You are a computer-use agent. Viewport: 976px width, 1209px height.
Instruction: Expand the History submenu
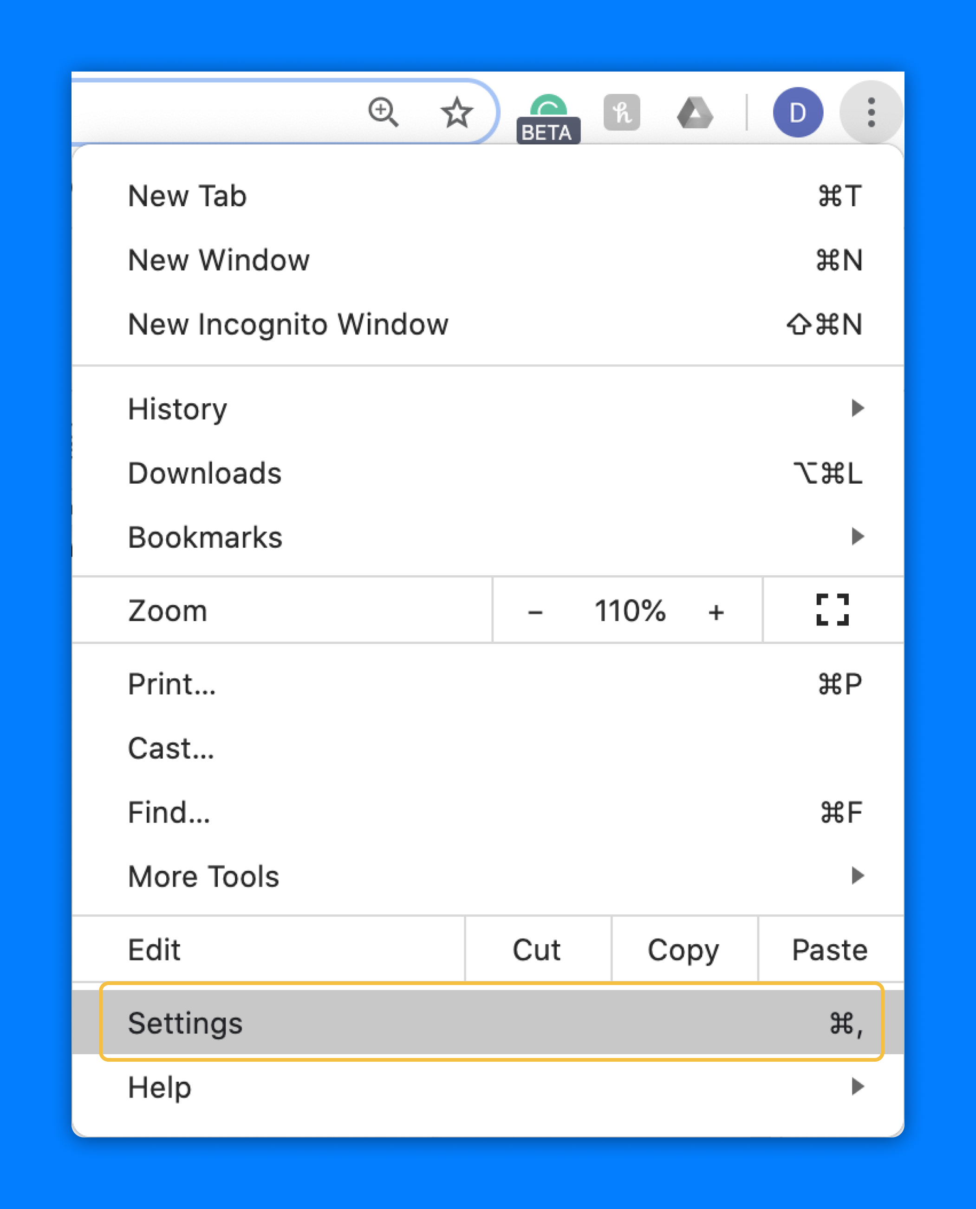point(178,408)
